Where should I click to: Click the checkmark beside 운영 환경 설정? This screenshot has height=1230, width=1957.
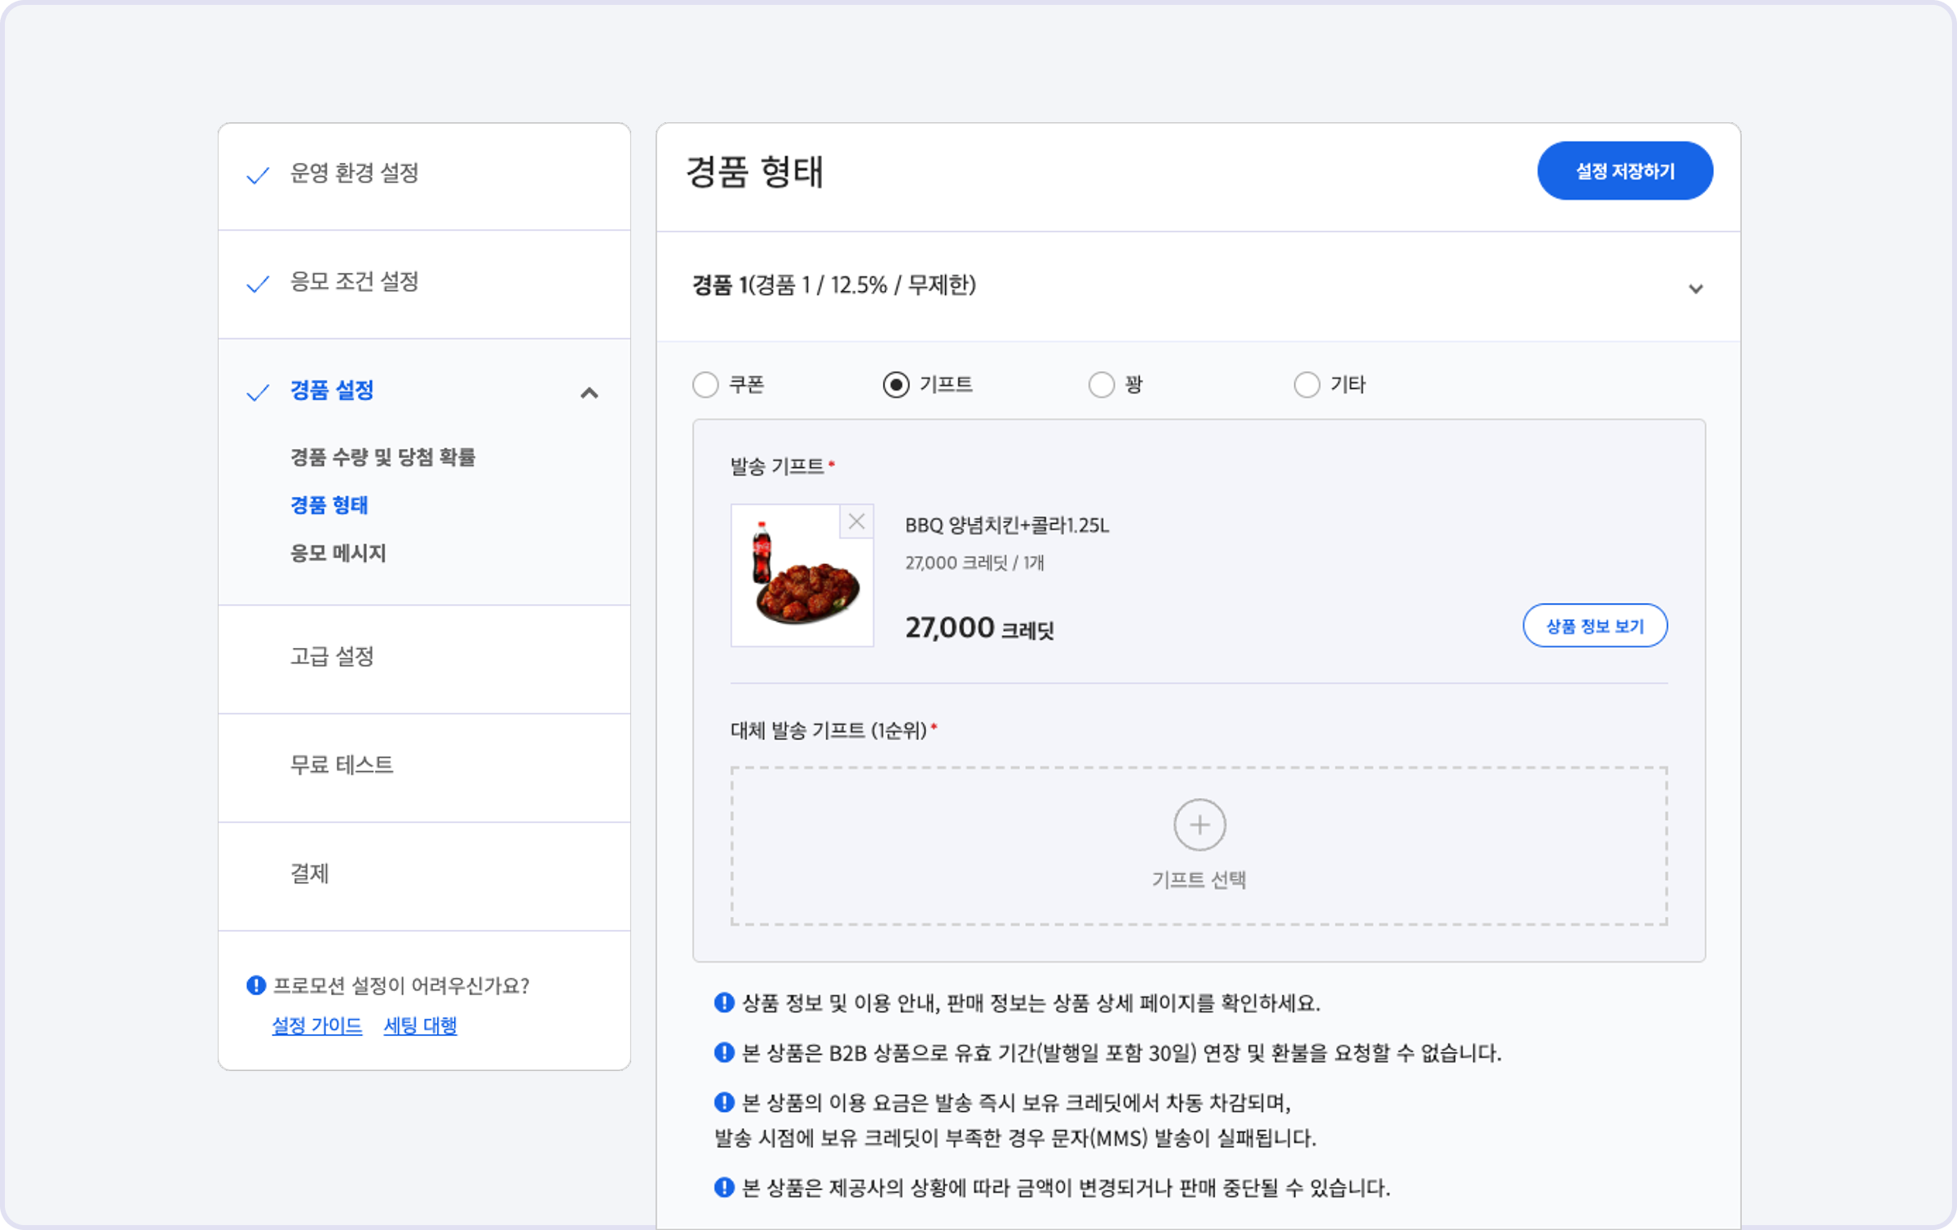(258, 175)
